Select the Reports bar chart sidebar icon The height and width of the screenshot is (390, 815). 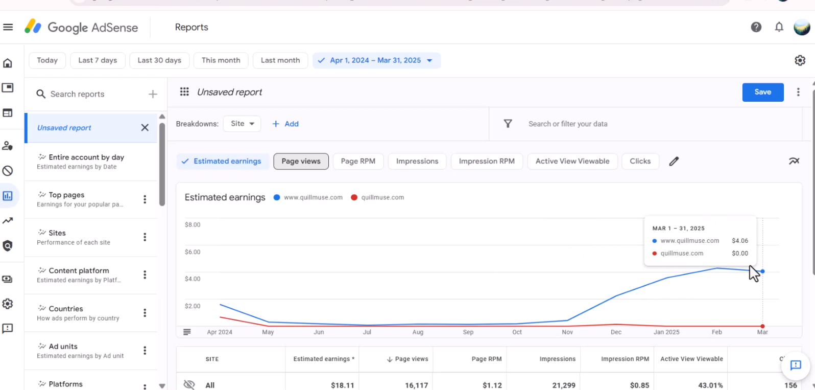[8, 196]
